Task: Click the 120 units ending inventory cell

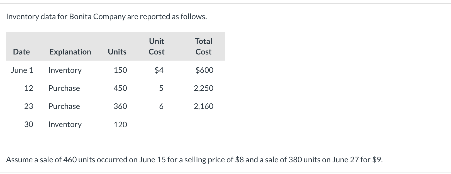Action: tap(120, 125)
